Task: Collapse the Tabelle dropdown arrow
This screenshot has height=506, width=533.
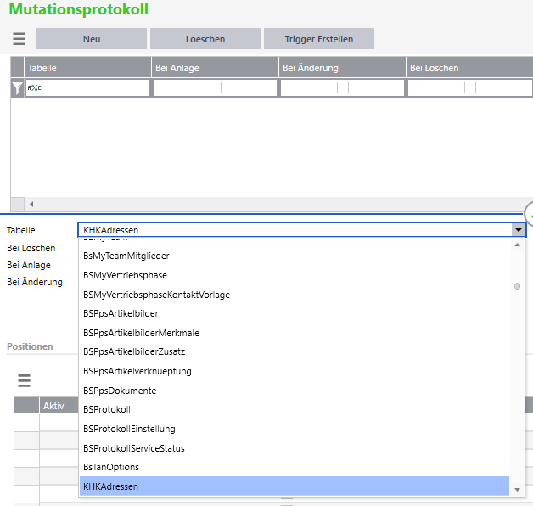Action: click(517, 230)
